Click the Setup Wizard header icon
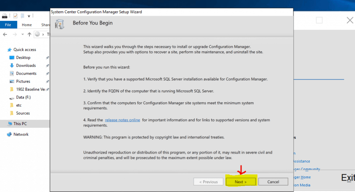The width and height of the screenshot is (355, 192). point(60,24)
